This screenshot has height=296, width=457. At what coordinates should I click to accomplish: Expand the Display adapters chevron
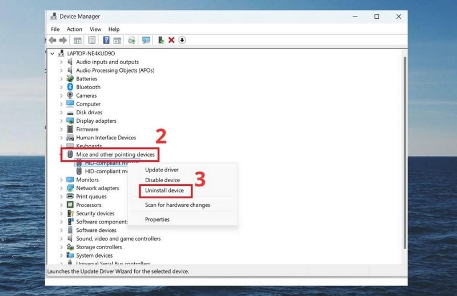[61, 121]
